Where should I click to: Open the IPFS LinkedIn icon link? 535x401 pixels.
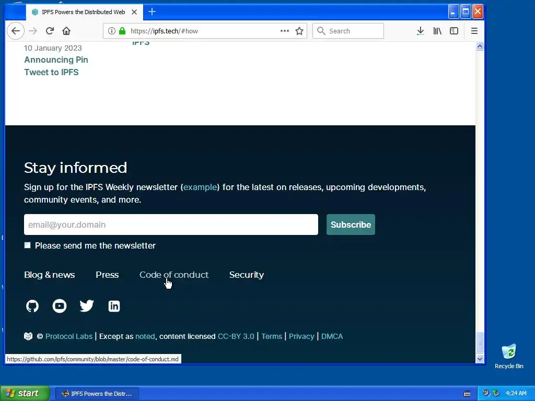point(114,306)
